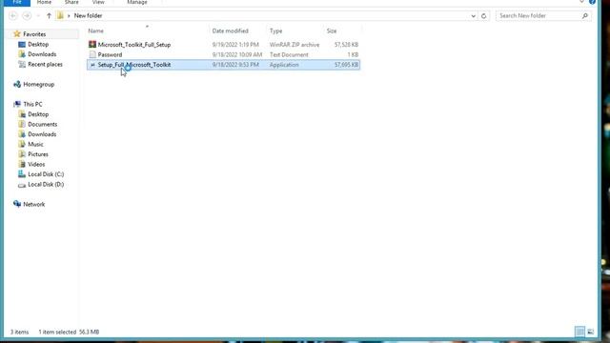Open Local Disk (D:)
Viewport: 610px width, 343px height.
(46, 185)
